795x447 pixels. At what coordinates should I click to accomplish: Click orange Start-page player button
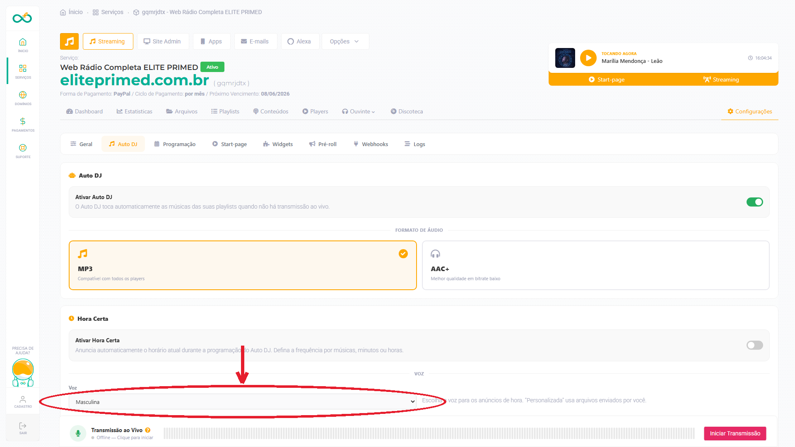pos(607,79)
